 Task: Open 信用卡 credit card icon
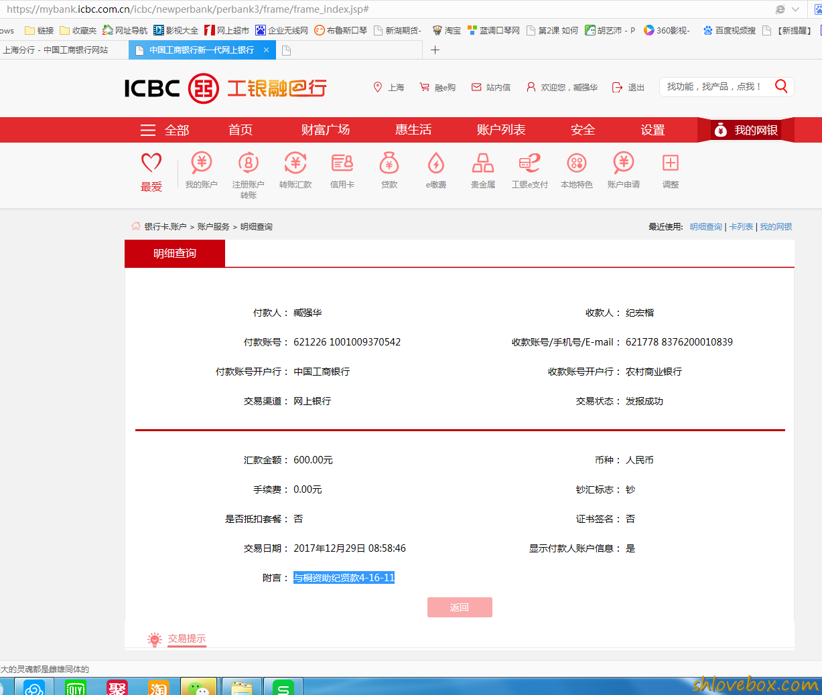[342, 163]
